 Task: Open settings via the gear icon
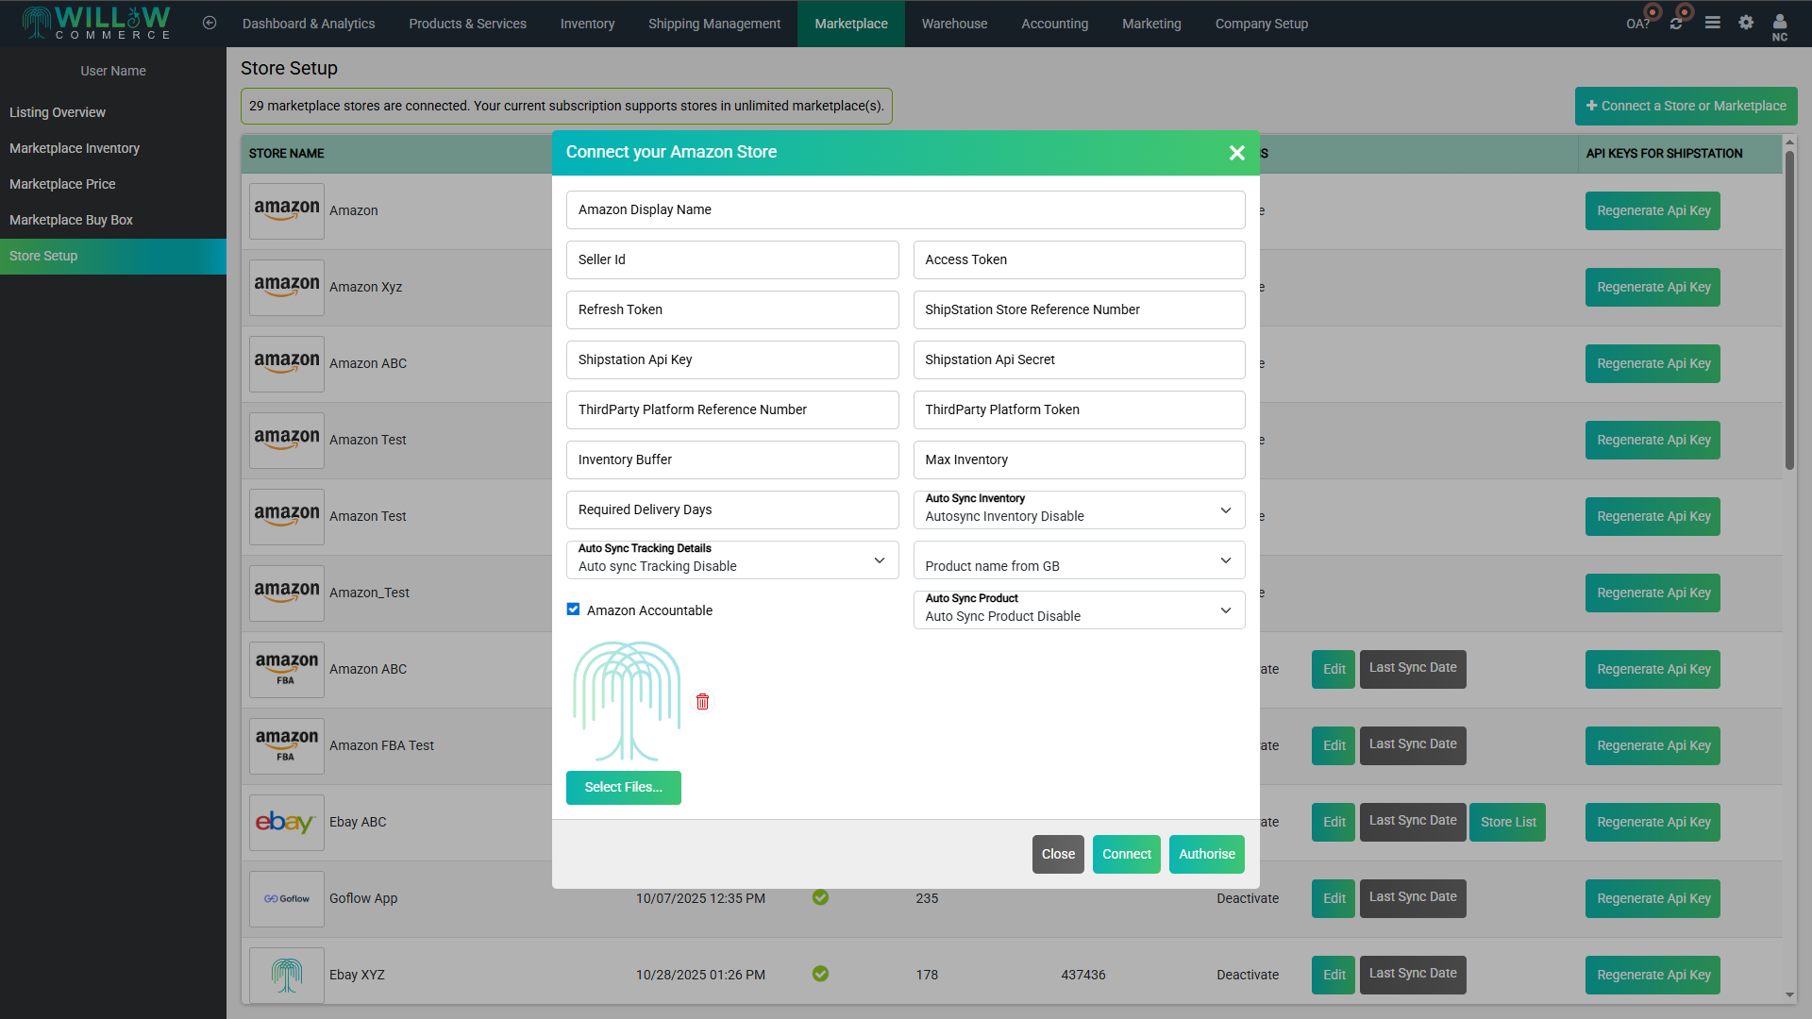pos(1745,22)
